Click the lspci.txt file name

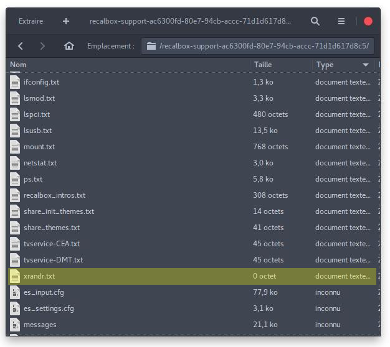click(x=37, y=114)
